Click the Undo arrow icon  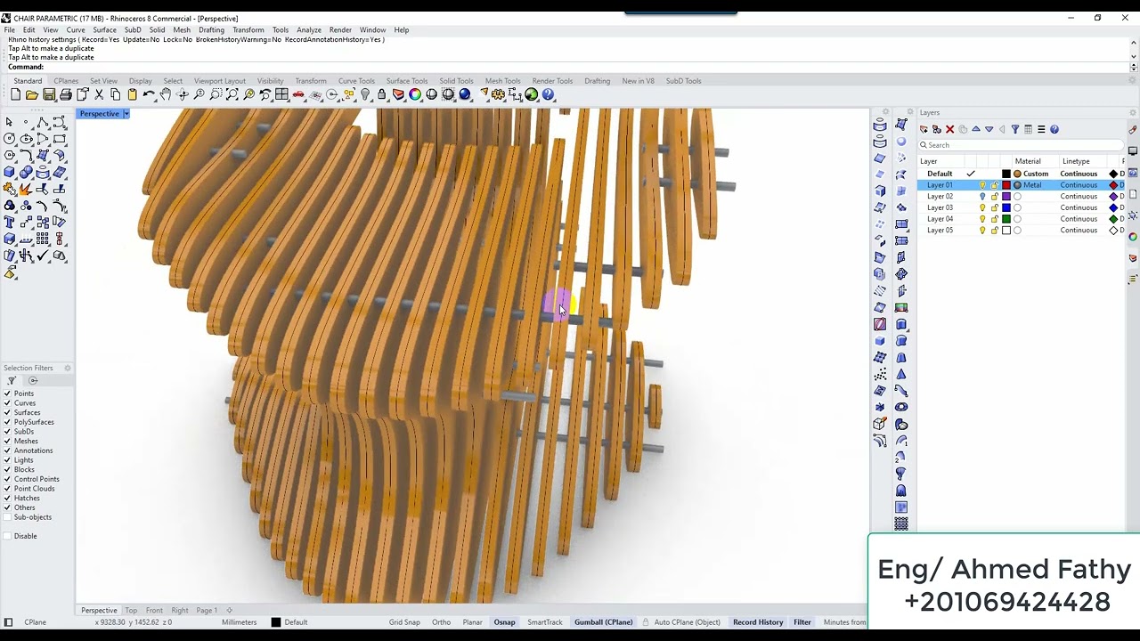click(x=149, y=94)
